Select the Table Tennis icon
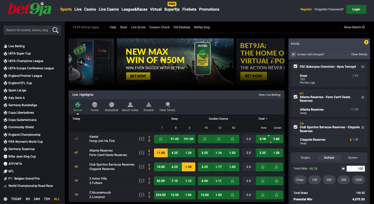This screenshot has width=374, height=204. (167, 105)
